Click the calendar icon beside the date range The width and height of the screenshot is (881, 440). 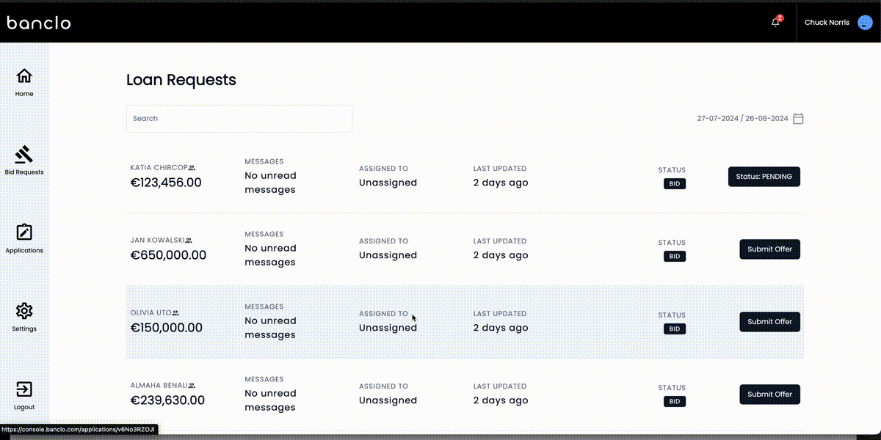798,118
